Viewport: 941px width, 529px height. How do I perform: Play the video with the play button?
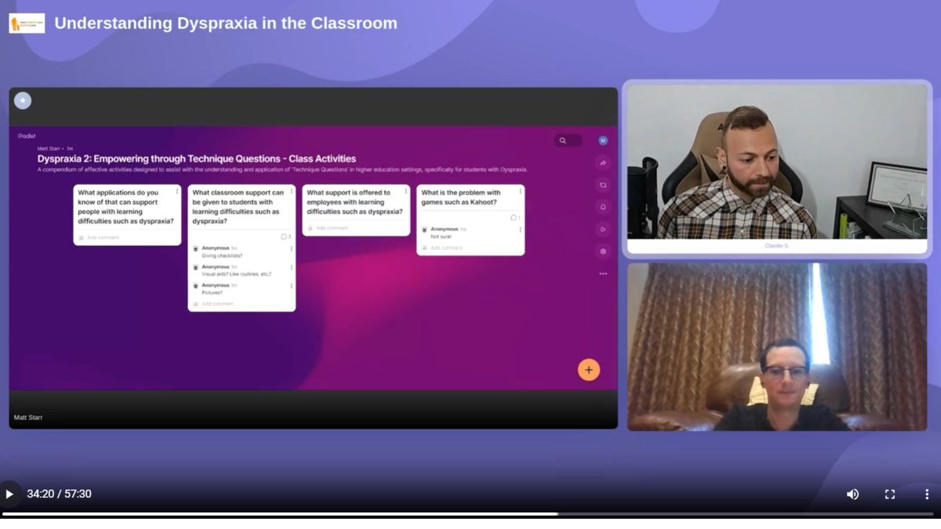[9, 494]
